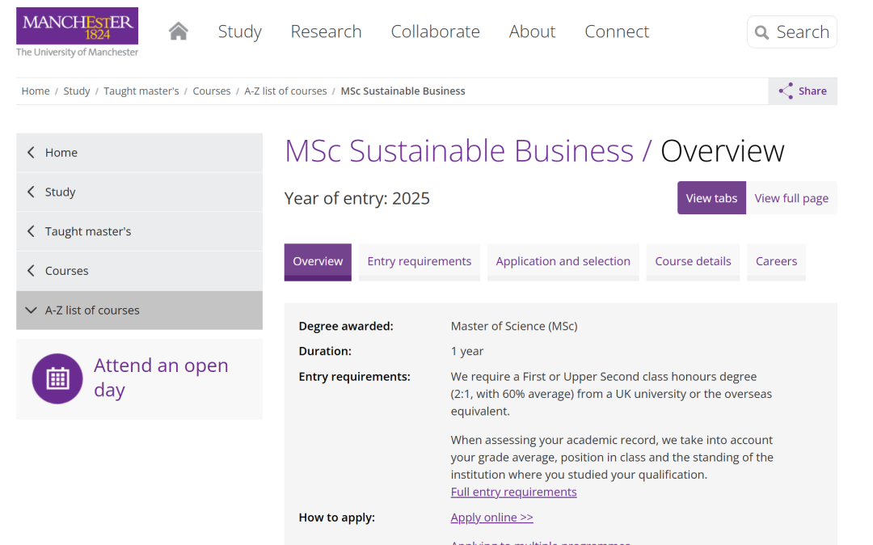Click the back chevron beside Study in the sidebar
Screen dimensions: 873x545
click(32, 192)
